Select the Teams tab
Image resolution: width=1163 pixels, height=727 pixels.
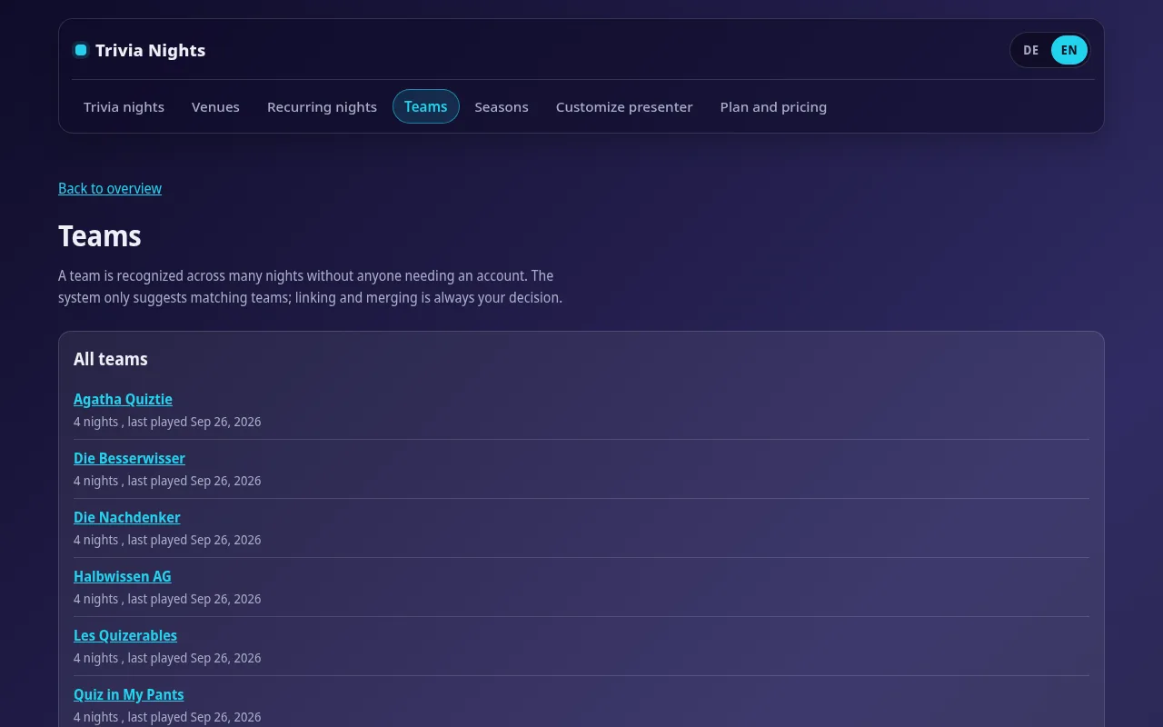point(426,106)
